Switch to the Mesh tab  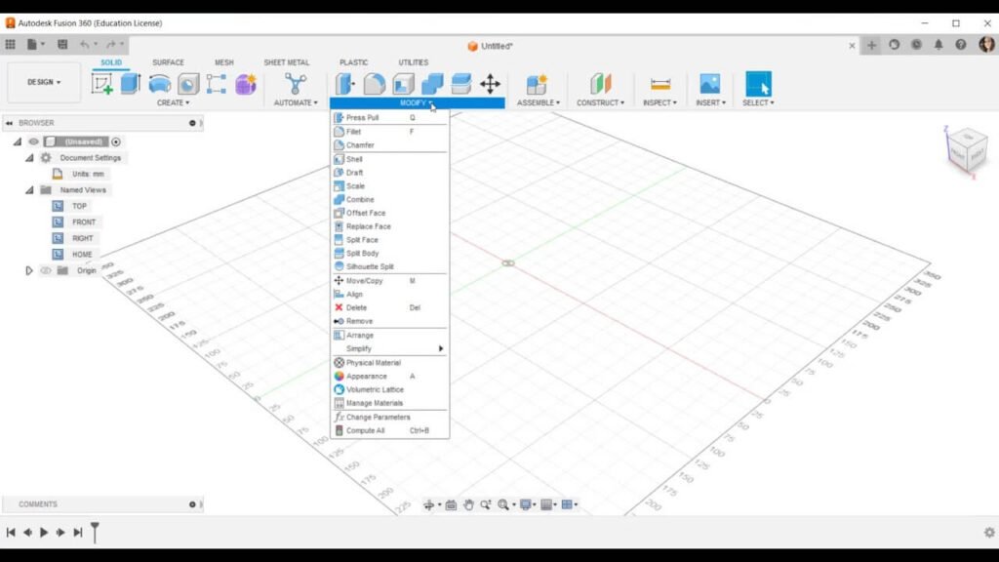[x=224, y=62]
